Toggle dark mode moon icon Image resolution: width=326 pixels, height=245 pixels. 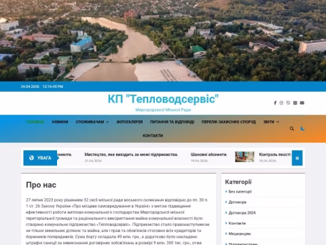point(302,129)
